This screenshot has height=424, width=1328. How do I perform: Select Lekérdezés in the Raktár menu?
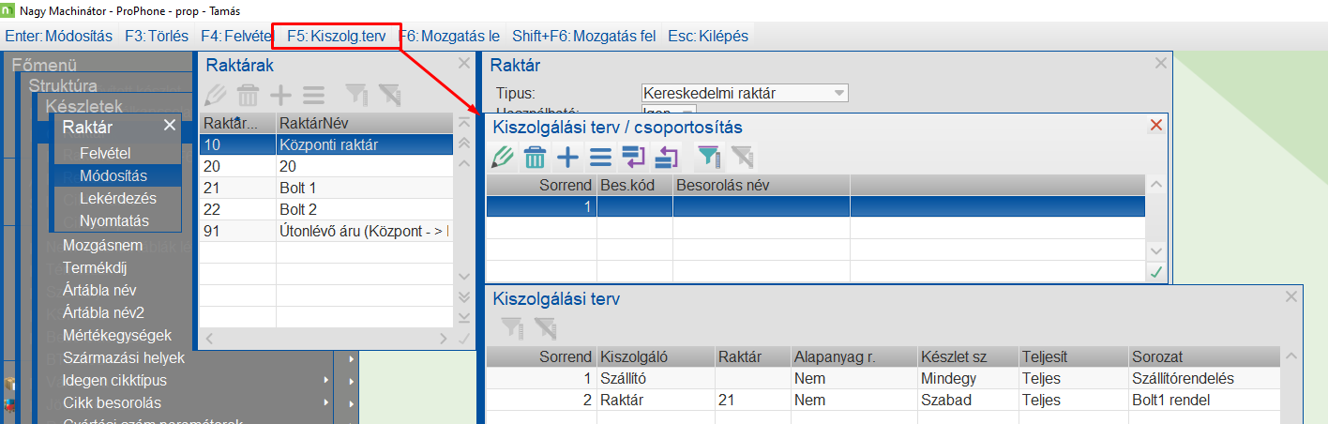[118, 199]
